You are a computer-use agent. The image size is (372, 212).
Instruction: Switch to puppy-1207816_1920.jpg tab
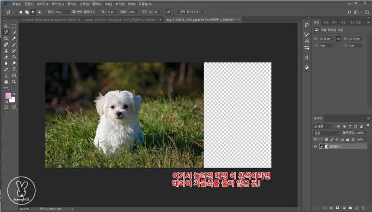[120, 20]
